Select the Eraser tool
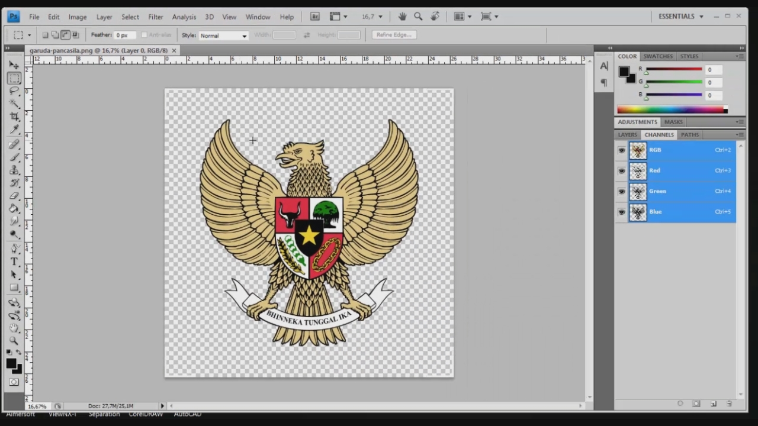 (x=14, y=196)
